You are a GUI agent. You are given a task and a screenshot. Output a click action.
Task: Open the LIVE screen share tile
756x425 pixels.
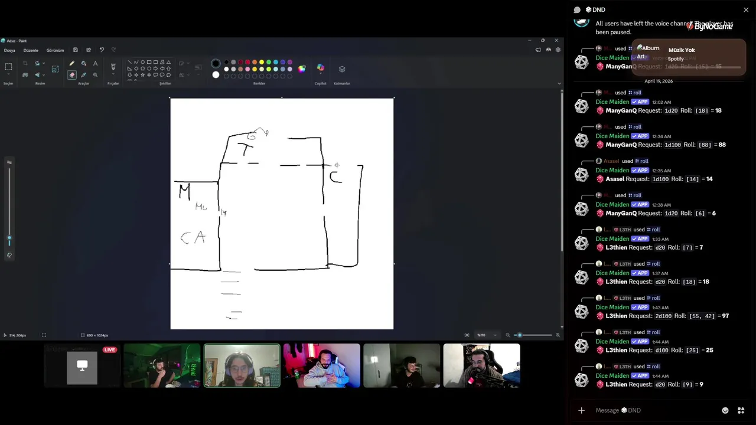click(82, 366)
